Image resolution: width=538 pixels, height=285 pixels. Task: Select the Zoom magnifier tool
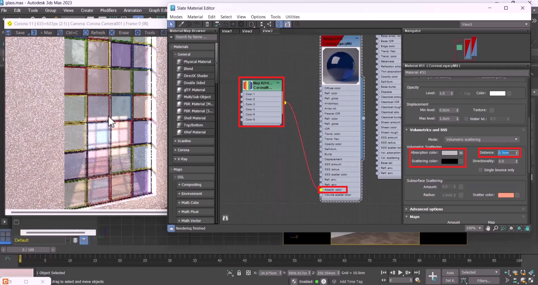click(495, 228)
